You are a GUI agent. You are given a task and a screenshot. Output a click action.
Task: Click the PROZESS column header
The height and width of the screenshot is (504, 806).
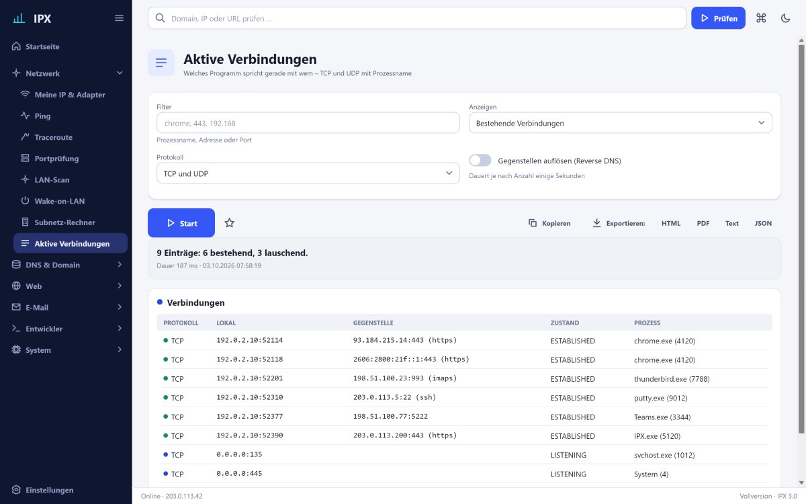647,323
